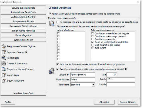
Task: Toggle planning module for supply orders checkbox
Action: [x=50, y=14]
